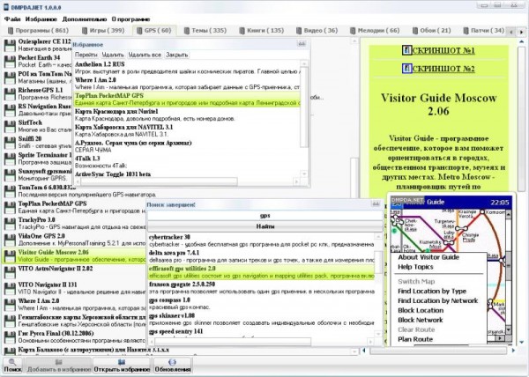This screenshot has width=529, height=377.
Task: Open the Избранное menu in menu bar
Action: point(41,19)
